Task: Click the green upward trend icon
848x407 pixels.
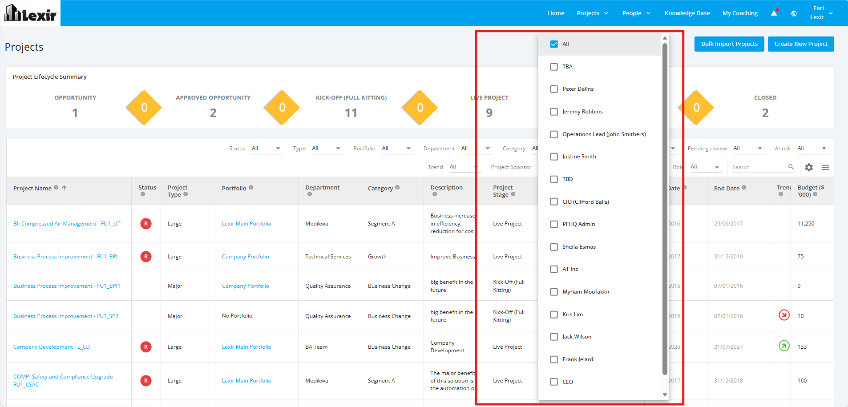Action: pos(784,346)
